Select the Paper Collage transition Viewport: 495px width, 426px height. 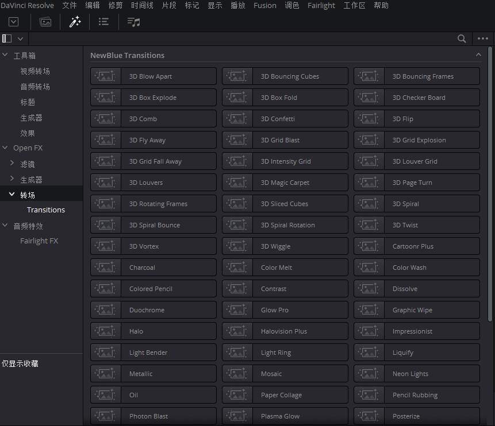[x=285, y=395]
